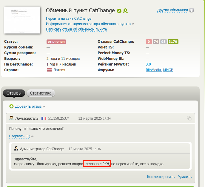Click the green 3170 reviews badge
Viewport: 205px width, 187px height.
point(173,42)
